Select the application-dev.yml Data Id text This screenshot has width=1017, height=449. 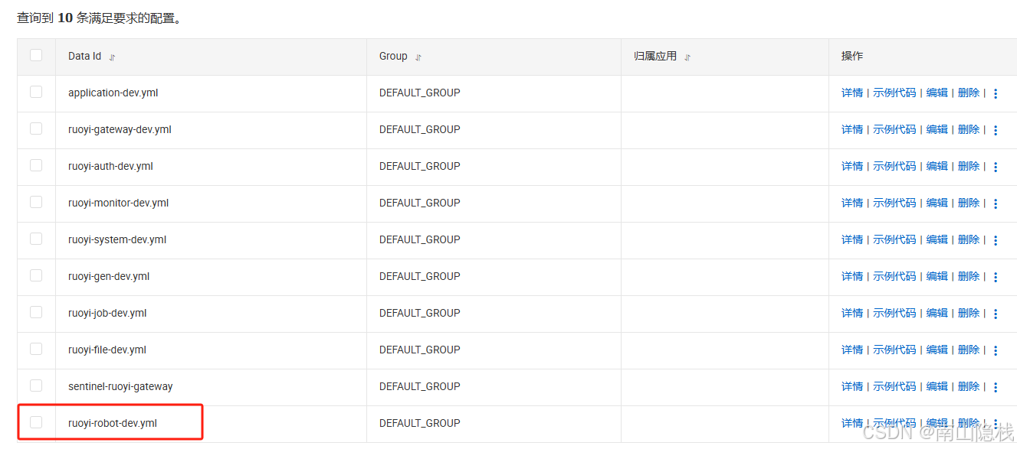pos(113,93)
